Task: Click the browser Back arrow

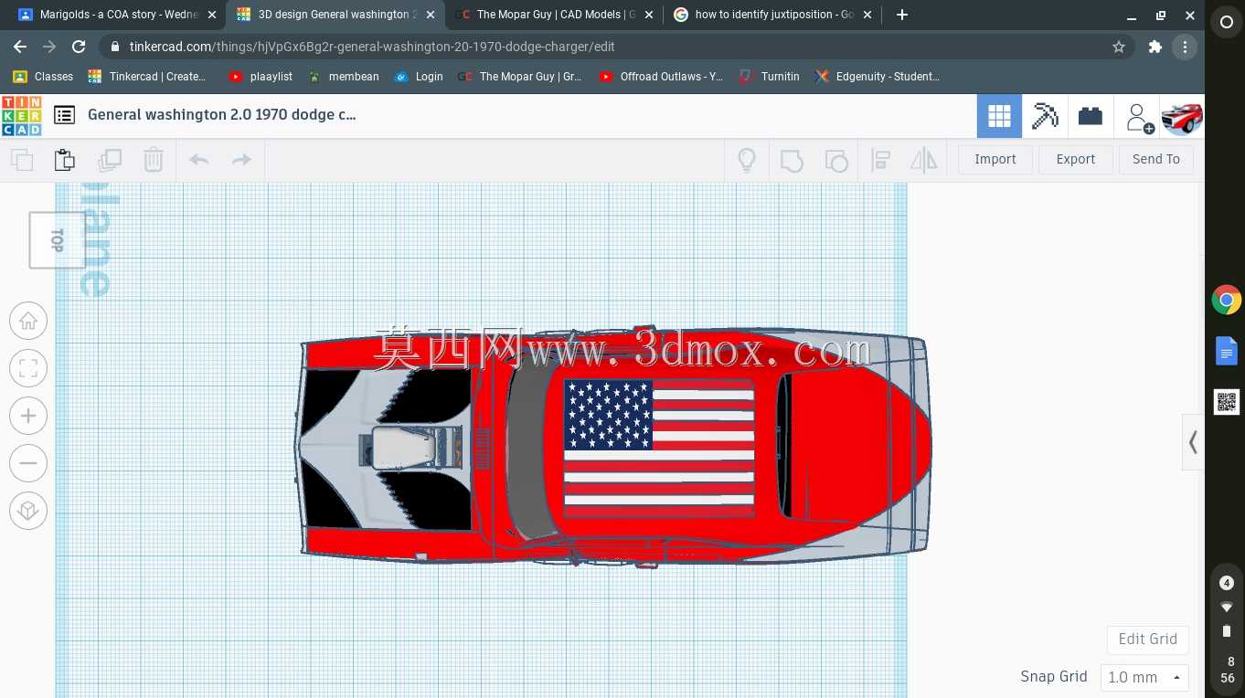Action: 20,47
